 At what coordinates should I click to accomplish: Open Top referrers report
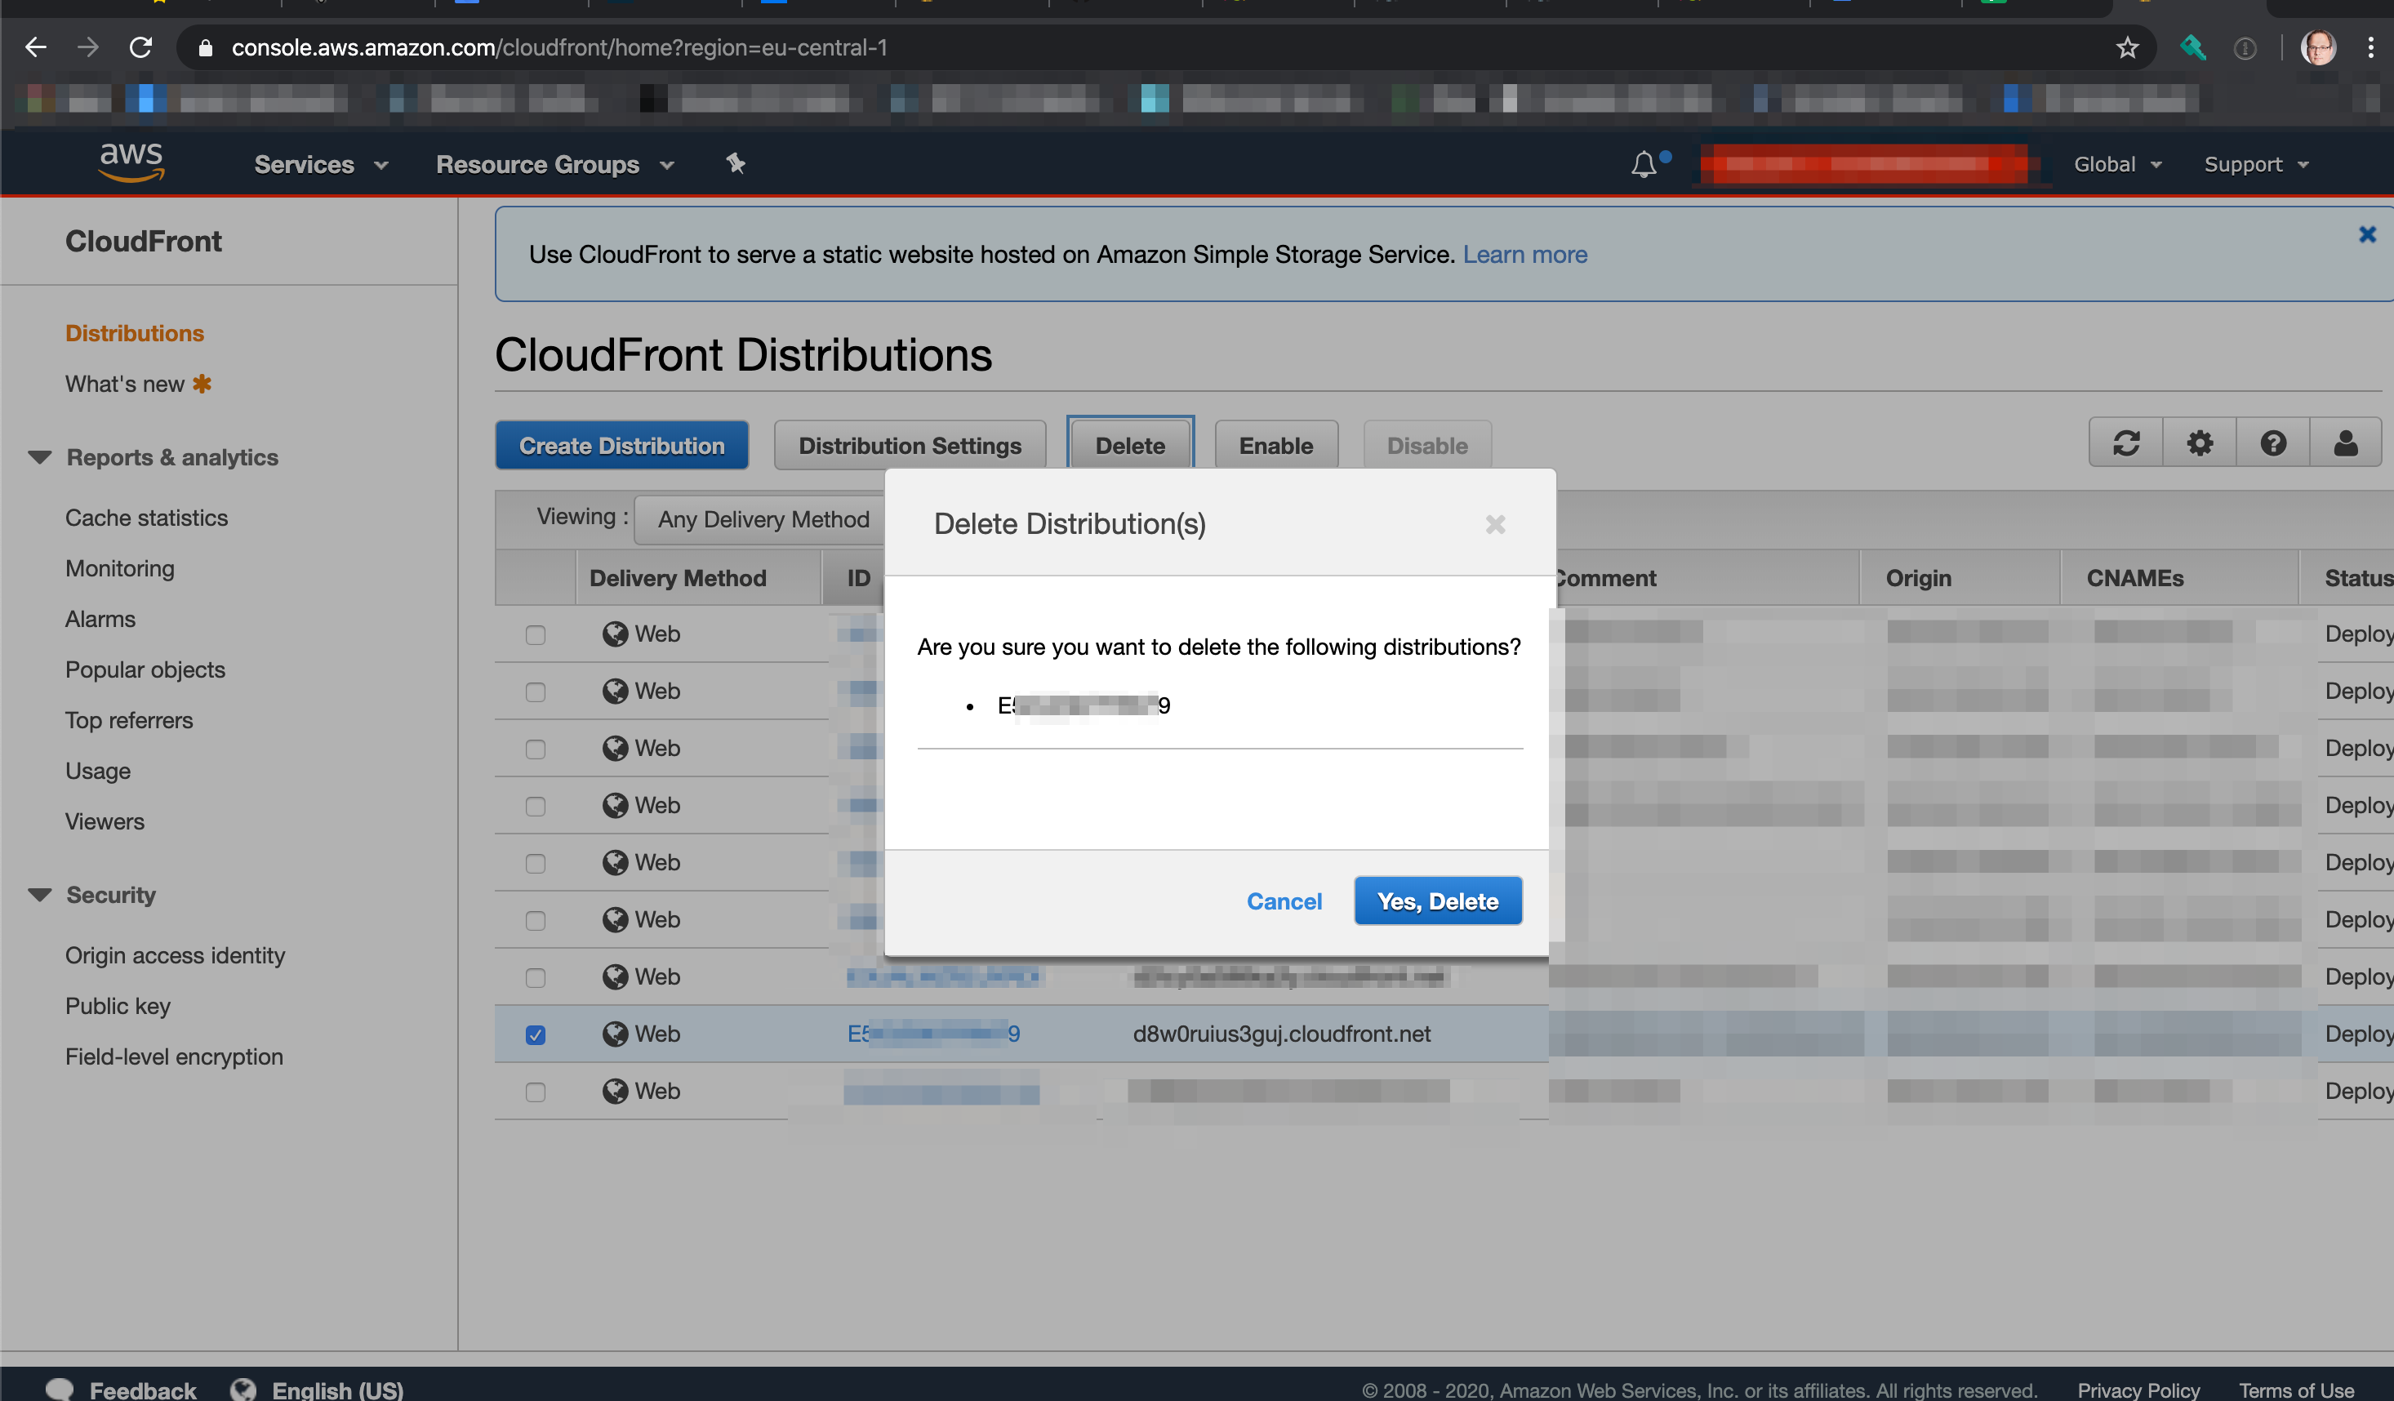click(x=128, y=720)
